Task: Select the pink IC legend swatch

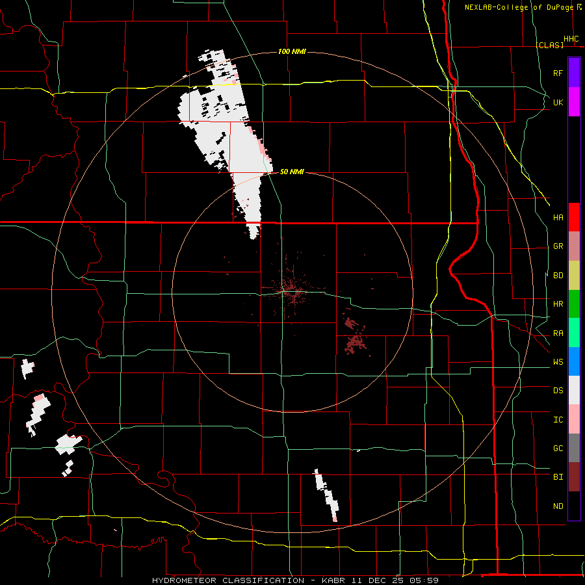Action: (x=574, y=419)
